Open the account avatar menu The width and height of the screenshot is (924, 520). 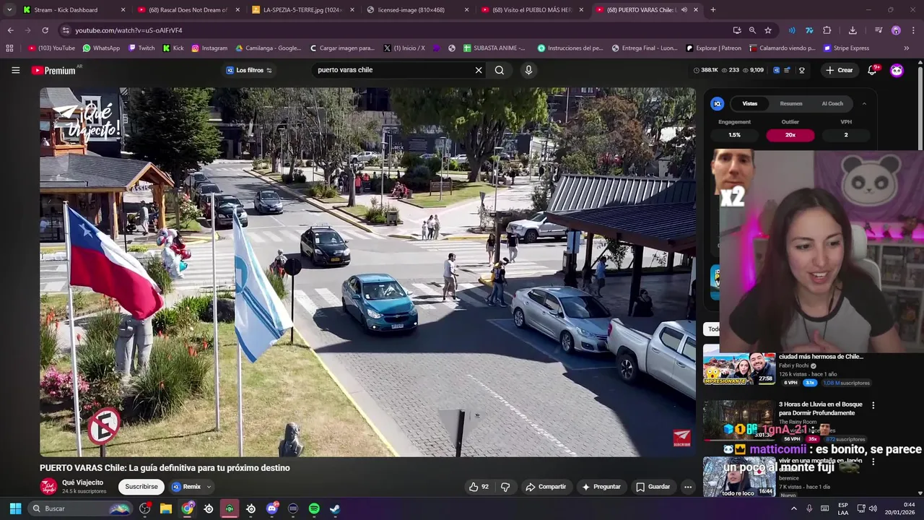click(x=897, y=70)
